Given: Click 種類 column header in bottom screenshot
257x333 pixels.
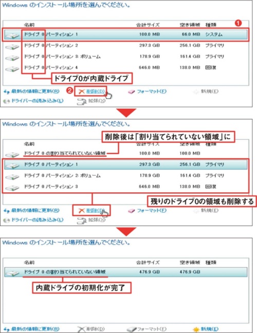Looking at the screenshot, I should [211, 263].
